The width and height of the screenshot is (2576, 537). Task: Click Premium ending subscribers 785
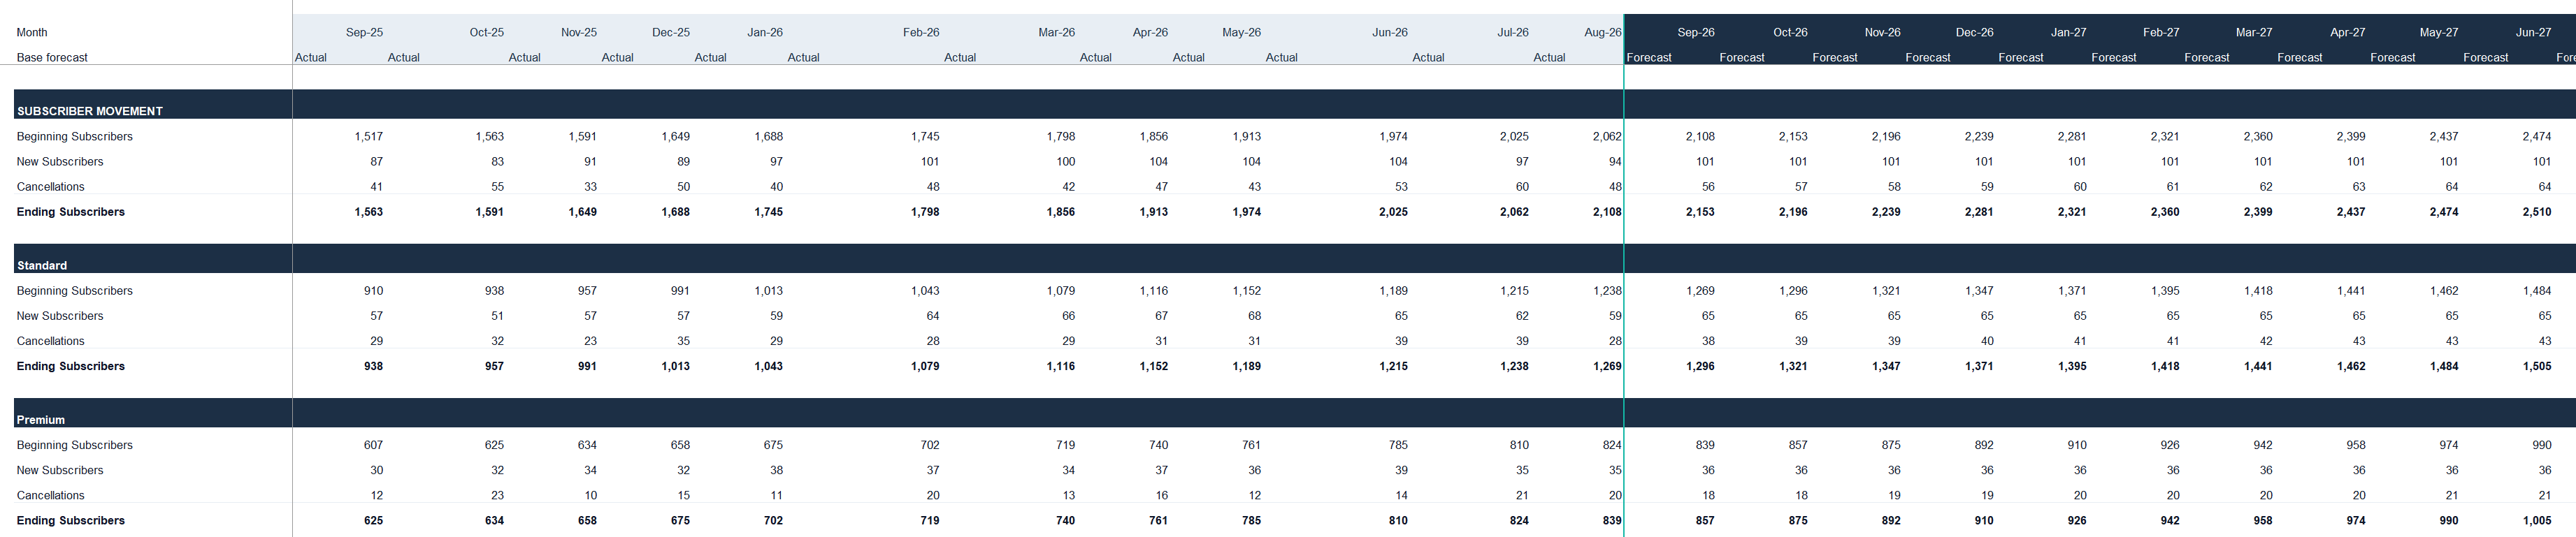[1251, 521]
